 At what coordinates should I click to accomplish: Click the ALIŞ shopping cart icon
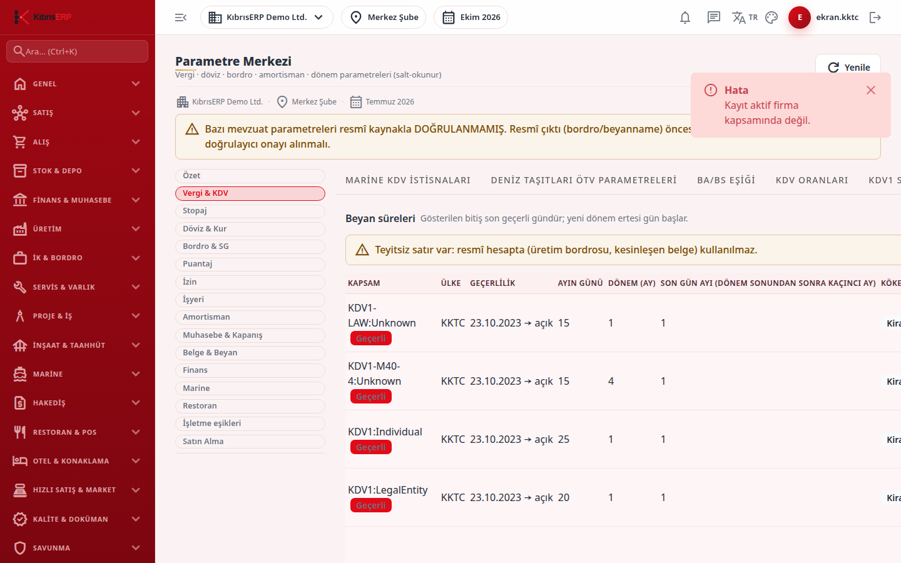[20, 142]
